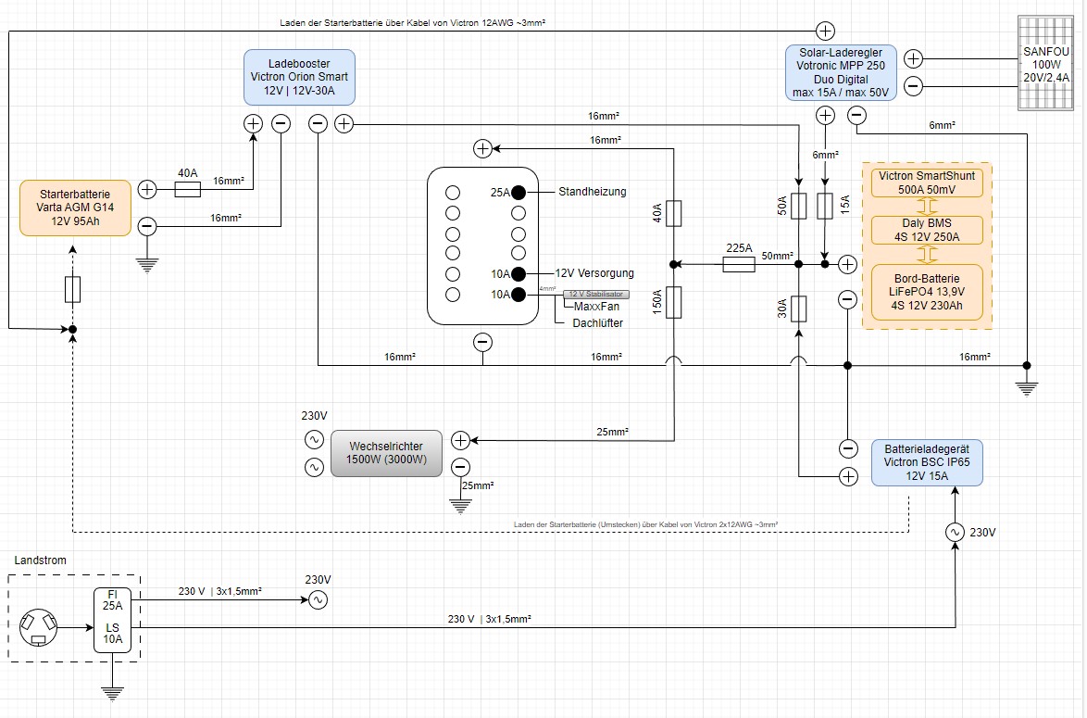1087x718 pixels.
Task: Click the plus terminal above the fuse box
Action: coord(482,147)
